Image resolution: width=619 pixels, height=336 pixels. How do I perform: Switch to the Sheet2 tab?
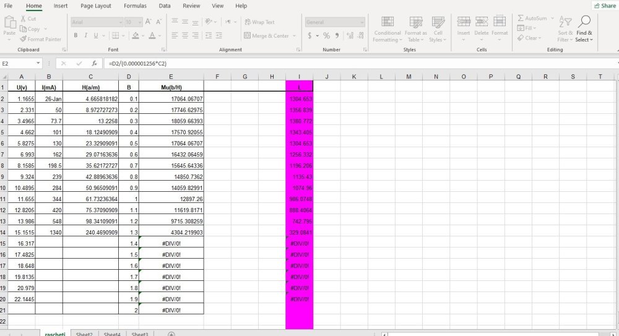pyautogui.click(x=84, y=334)
